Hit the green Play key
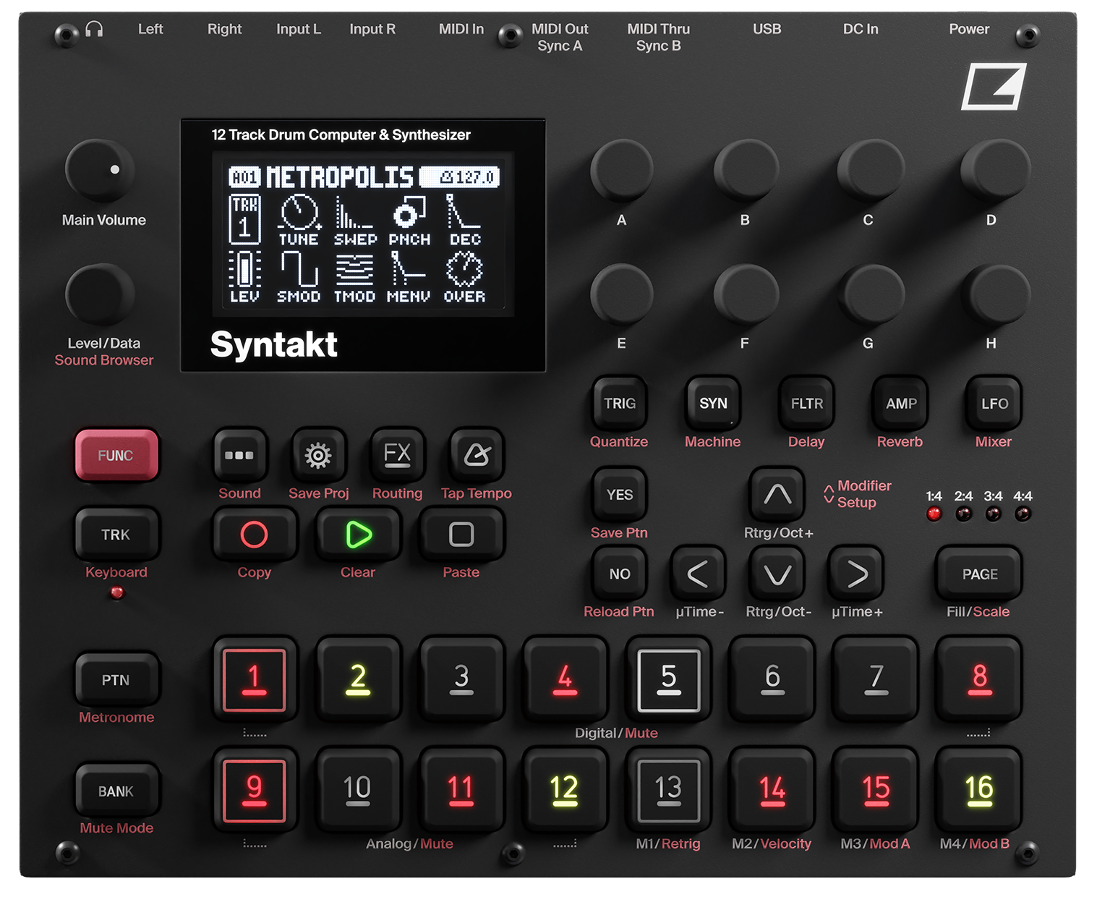Viewport: 1097px width, 897px height. [358, 535]
